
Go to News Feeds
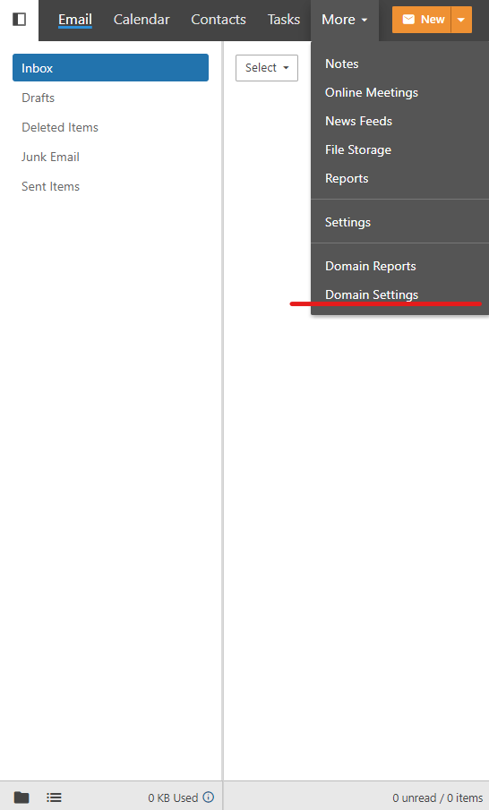[x=359, y=121]
